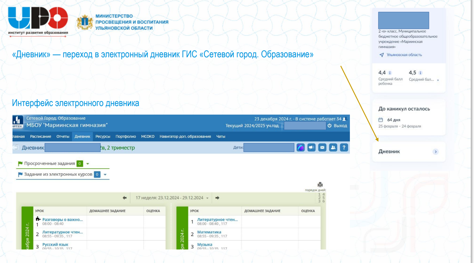
Task: Open Навигатор доп. образования menu
Action: [x=185, y=136]
